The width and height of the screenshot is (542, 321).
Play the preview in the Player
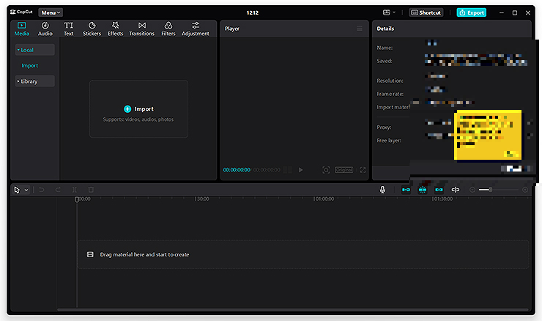(301, 170)
